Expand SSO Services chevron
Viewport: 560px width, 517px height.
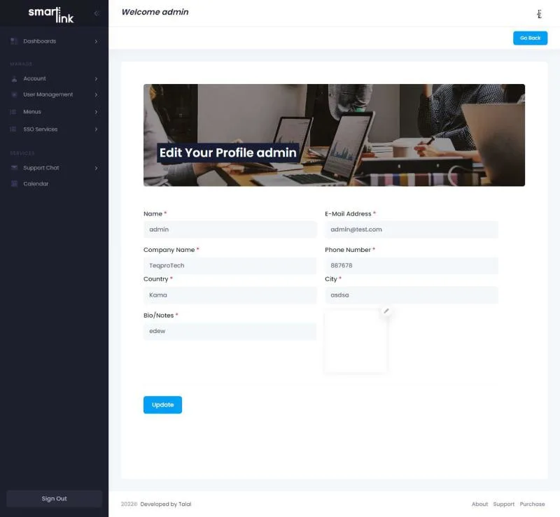(96, 129)
